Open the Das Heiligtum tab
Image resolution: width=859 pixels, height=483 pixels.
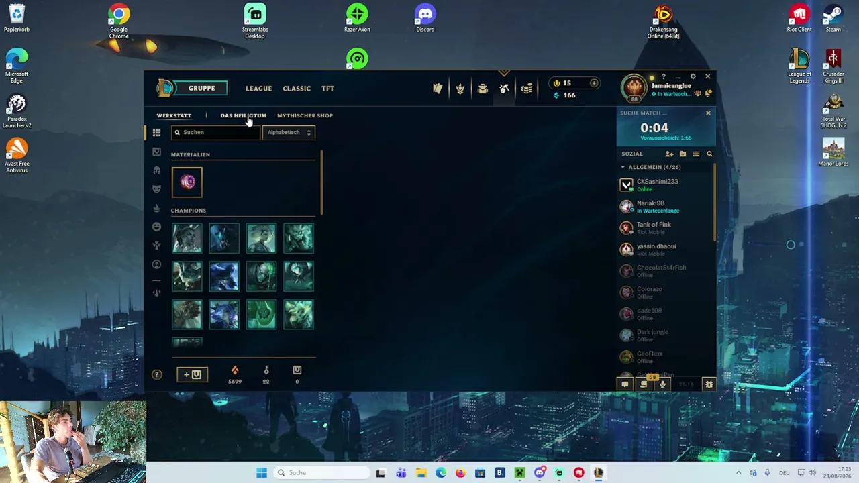tap(243, 115)
